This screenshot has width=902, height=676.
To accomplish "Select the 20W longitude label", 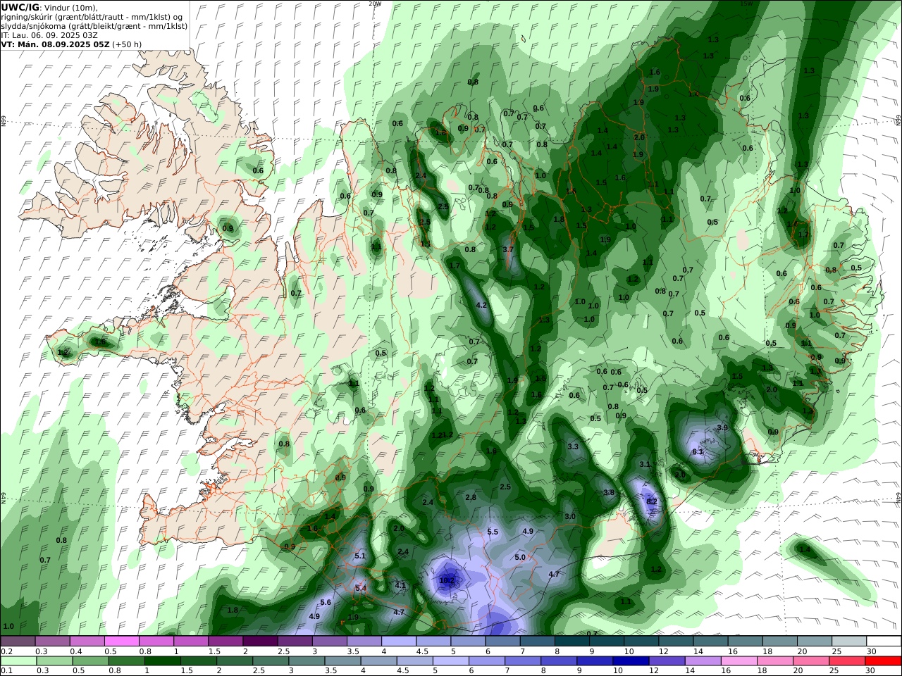I will pyautogui.click(x=375, y=4).
